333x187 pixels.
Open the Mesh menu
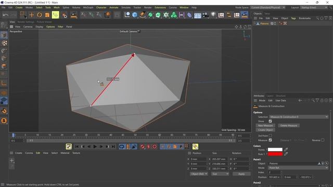tap(57, 7)
